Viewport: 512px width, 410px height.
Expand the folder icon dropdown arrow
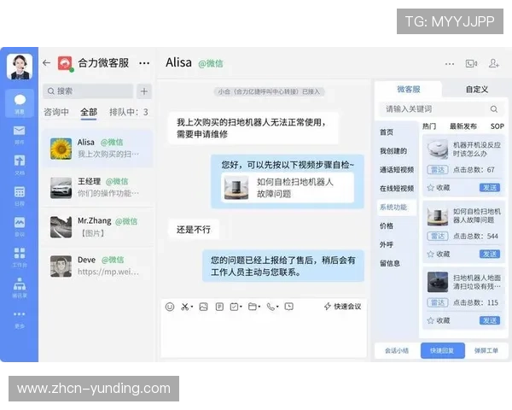pyautogui.click(x=259, y=307)
